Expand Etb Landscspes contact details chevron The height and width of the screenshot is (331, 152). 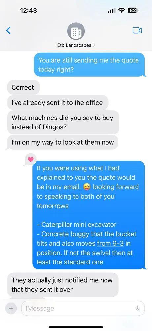[94, 45]
